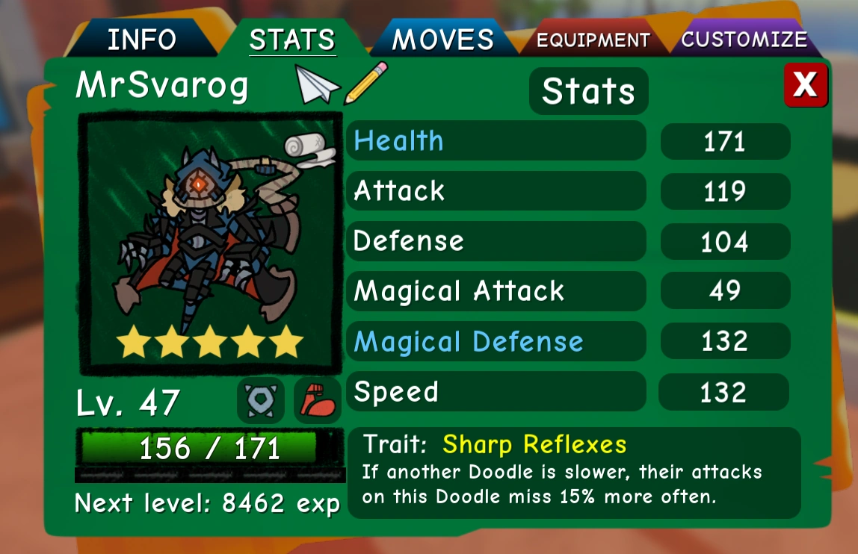The height and width of the screenshot is (554, 858).
Task: Select the CUSTOMIZE tab
Action: point(744,40)
